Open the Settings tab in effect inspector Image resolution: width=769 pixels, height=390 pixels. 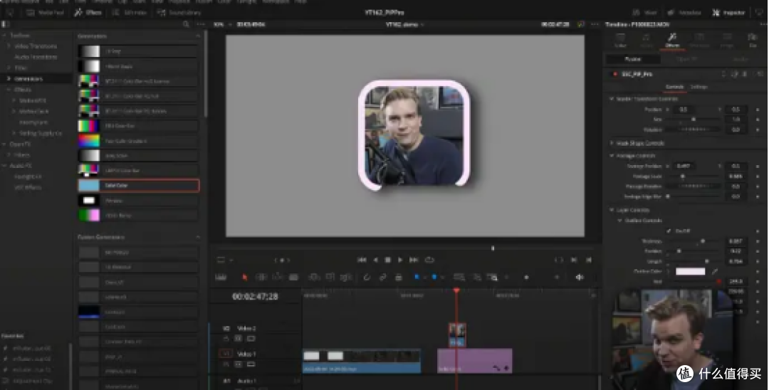pos(699,87)
